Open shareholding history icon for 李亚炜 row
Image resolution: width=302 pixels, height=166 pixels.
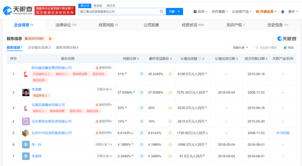click(x=142, y=156)
